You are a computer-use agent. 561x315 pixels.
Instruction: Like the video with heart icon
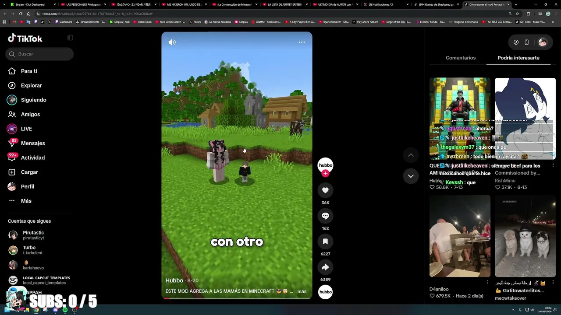click(x=325, y=190)
